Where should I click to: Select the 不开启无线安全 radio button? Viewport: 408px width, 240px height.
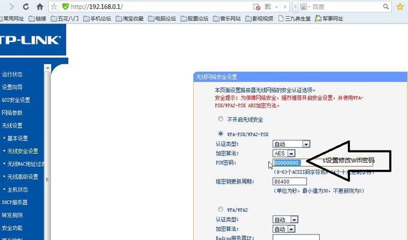[x=220, y=119]
